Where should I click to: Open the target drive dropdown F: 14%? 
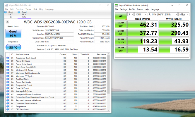(x=163, y=14)
